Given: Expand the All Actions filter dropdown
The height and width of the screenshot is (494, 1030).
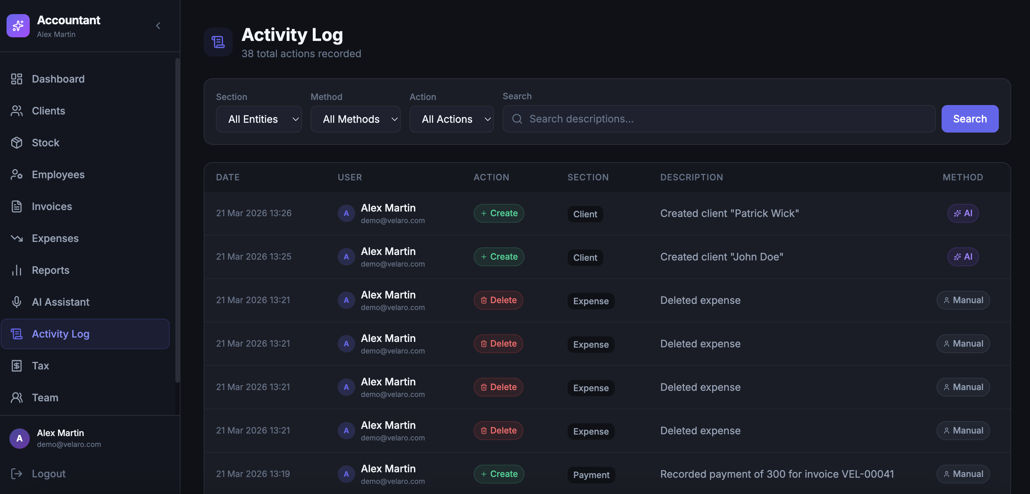Looking at the screenshot, I should [451, 119].
